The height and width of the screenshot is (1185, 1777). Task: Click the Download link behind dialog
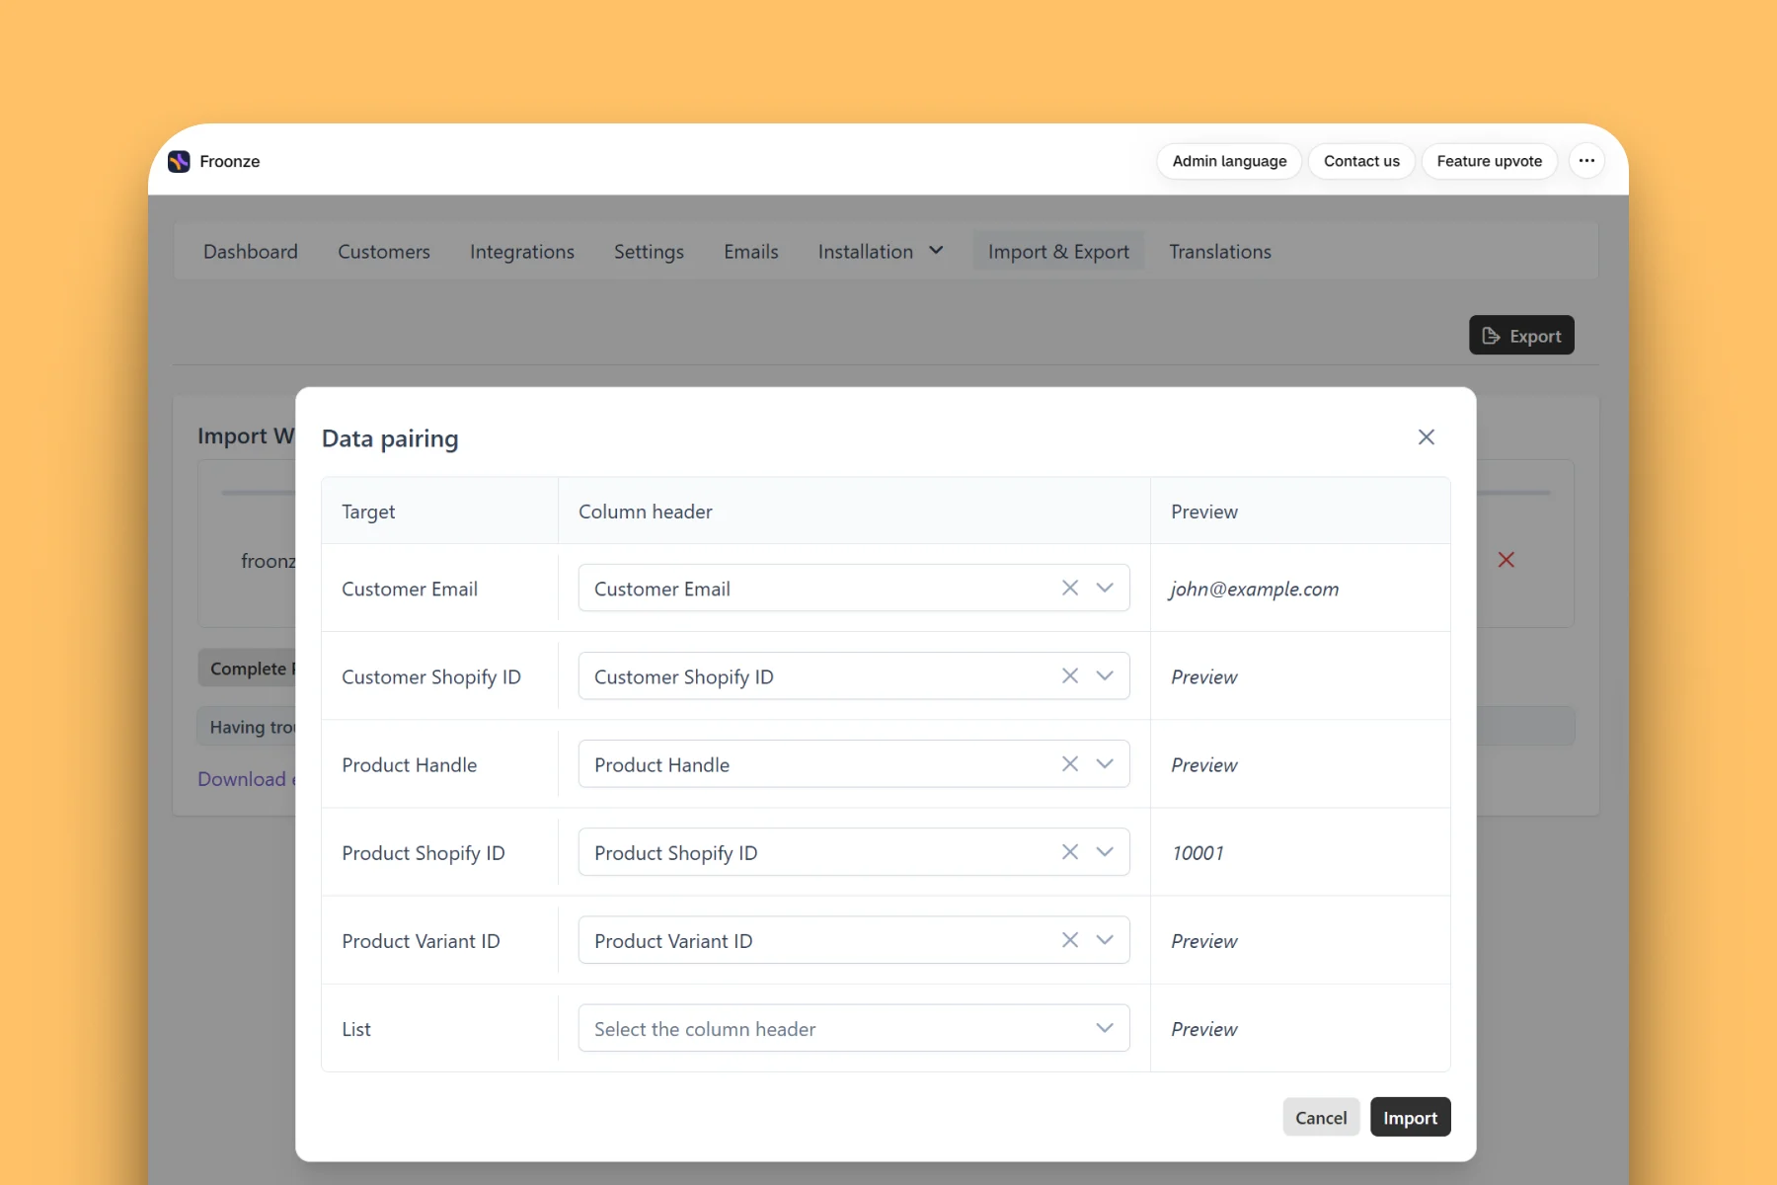click(246, 779)
